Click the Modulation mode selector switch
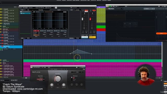The image size is (167, 94). [72, 79]
